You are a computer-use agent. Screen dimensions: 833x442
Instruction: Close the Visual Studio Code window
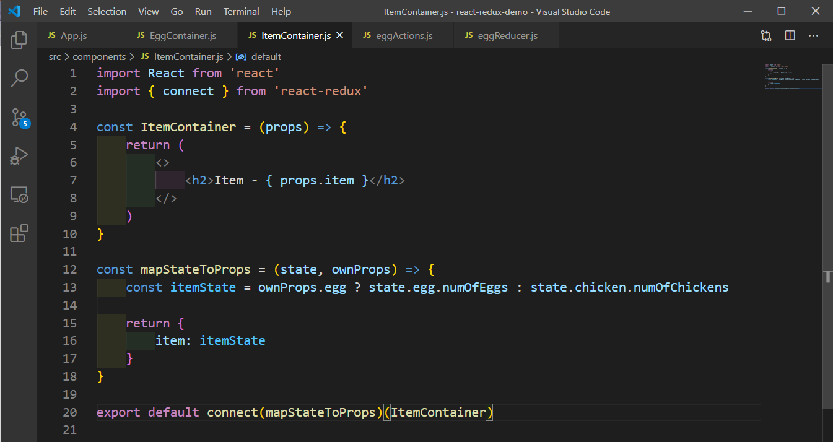816,11
